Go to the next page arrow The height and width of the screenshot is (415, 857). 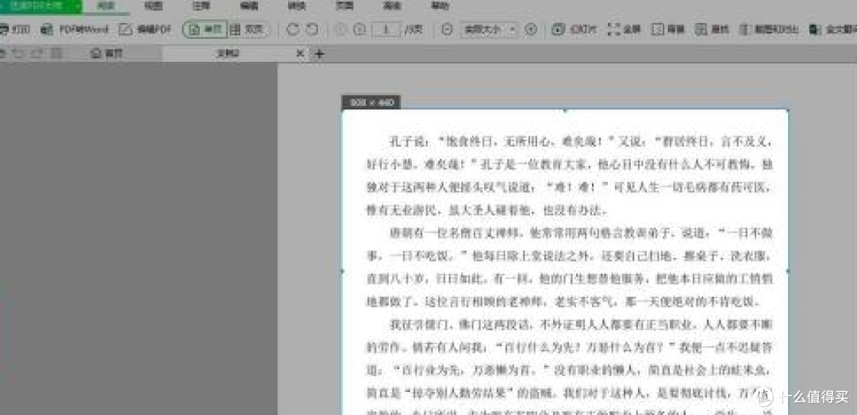coord(359,29)
